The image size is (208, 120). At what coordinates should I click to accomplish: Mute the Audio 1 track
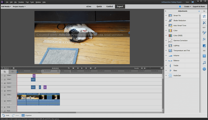click(x=5, y=101)
